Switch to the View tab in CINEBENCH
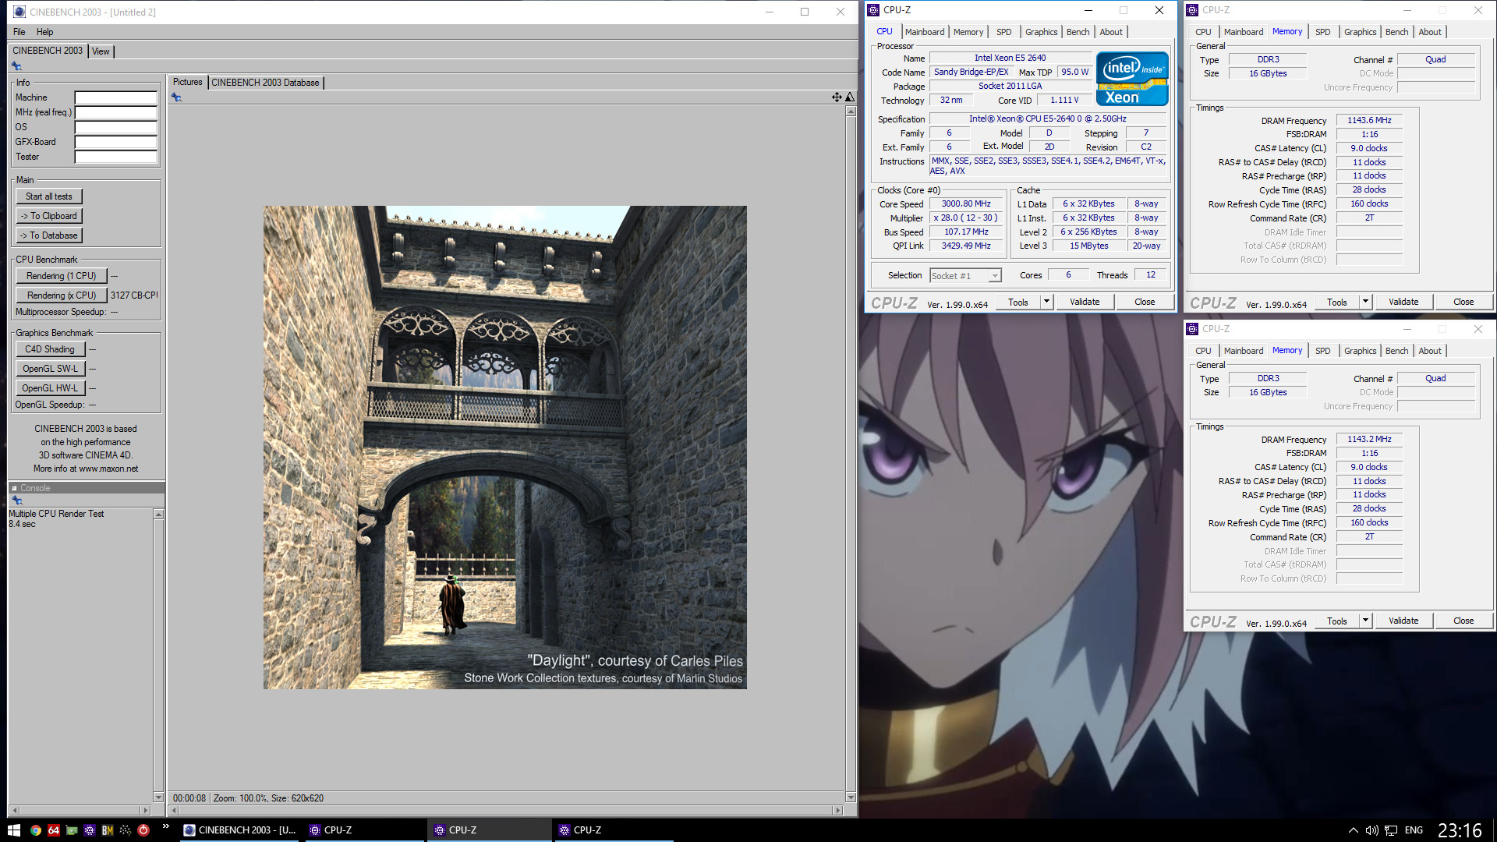This screenshot has height=842, width=1497. click(101, 51)
